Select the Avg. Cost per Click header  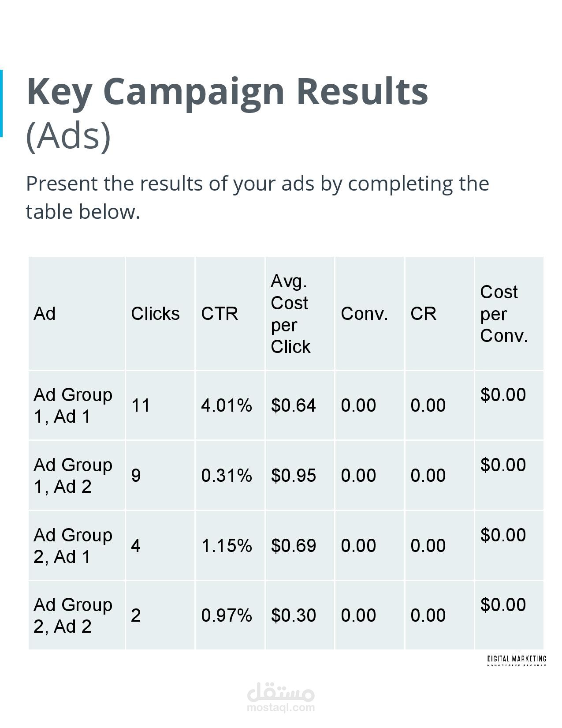tap(290, 314)
